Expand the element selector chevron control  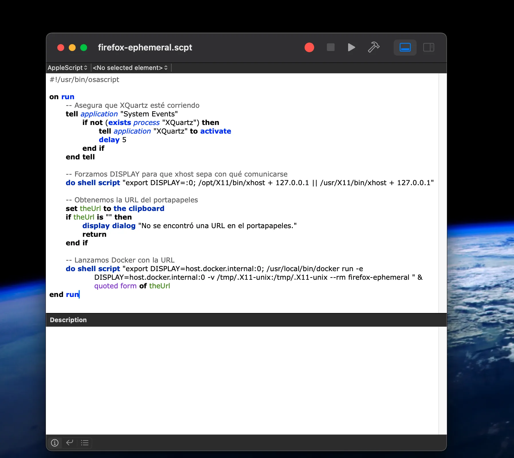[166, 68]
